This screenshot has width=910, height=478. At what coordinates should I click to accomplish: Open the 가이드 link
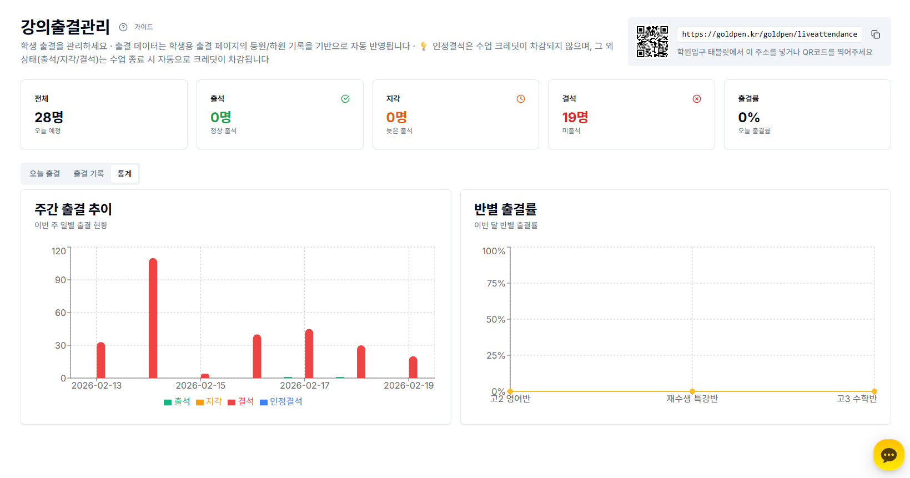pyautogui.click(x=143, y=27)
